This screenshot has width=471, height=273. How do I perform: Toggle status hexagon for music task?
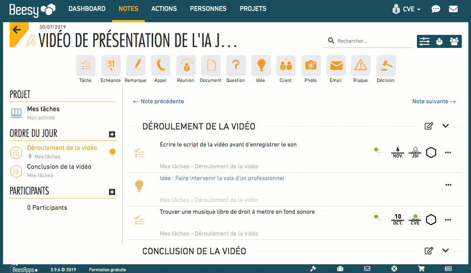click(431, 219)
